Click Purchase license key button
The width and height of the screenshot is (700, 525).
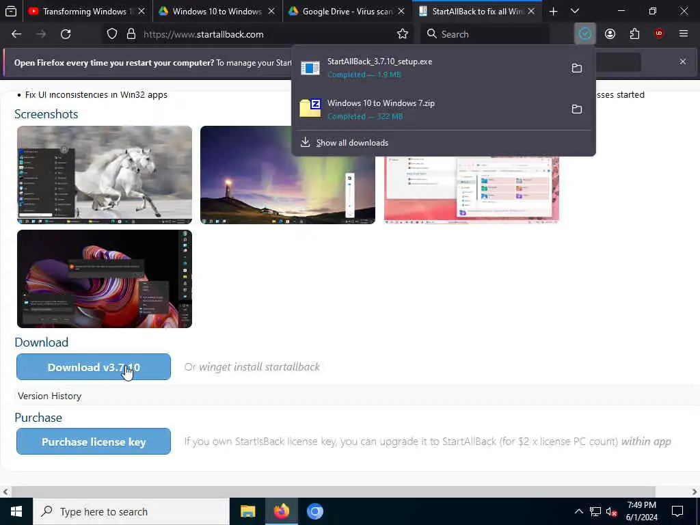(x=93, y=442)
